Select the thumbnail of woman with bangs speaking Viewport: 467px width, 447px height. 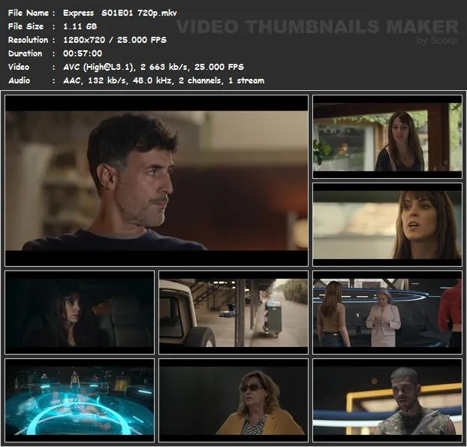(387, 225)
